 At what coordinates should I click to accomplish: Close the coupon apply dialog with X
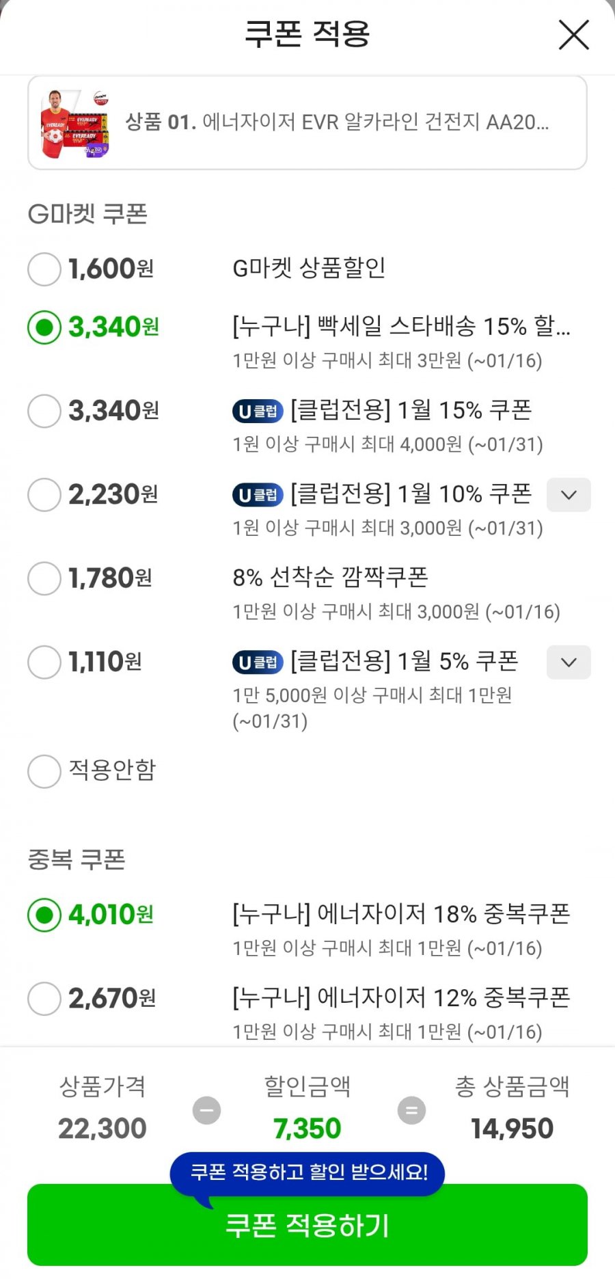coord(573,35)
